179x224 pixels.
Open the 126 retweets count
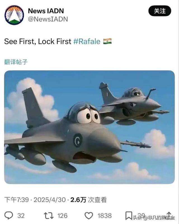tap(62, 216)
